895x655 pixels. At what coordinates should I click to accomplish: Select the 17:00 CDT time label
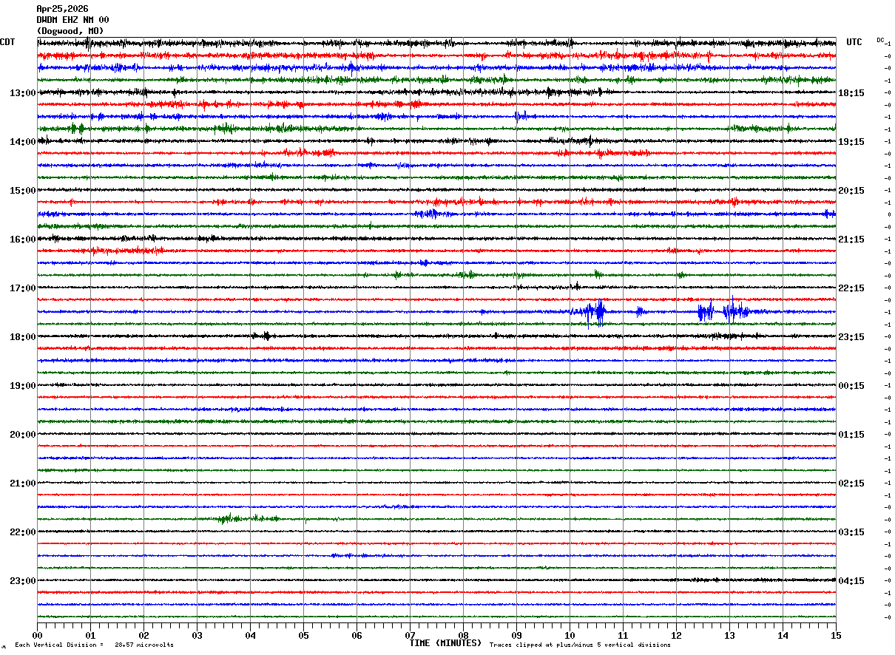click(23, 288)
